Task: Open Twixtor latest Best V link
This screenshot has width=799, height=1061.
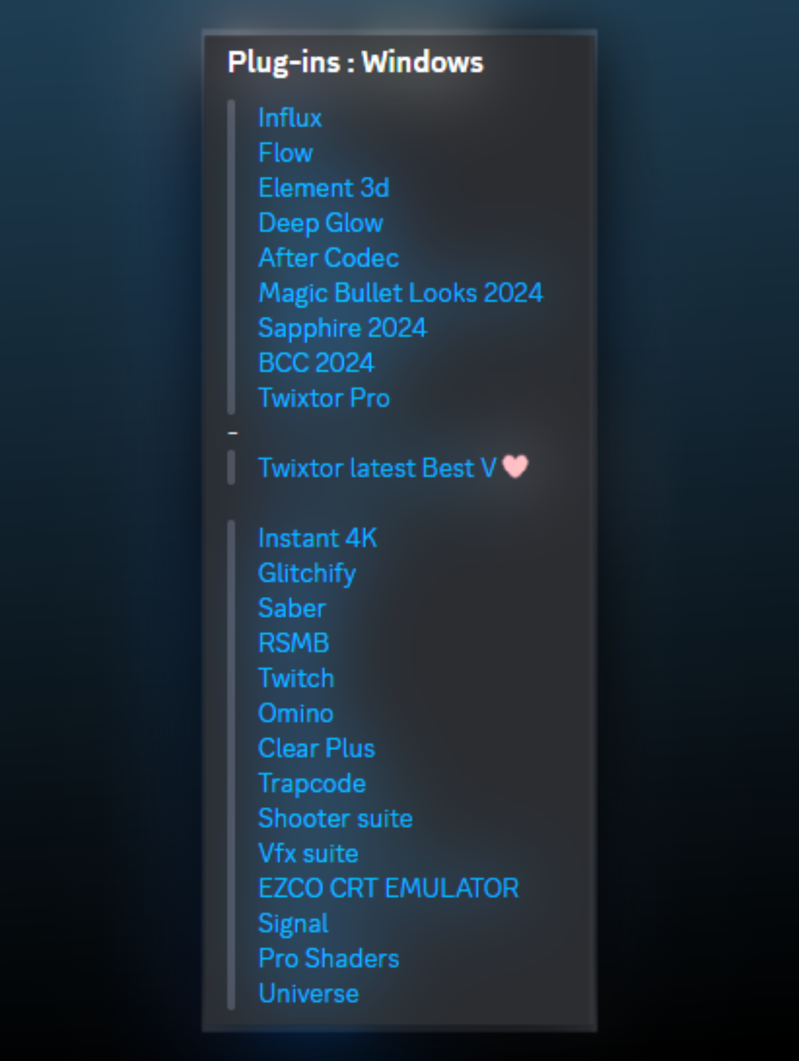Action: pos(377,468)
